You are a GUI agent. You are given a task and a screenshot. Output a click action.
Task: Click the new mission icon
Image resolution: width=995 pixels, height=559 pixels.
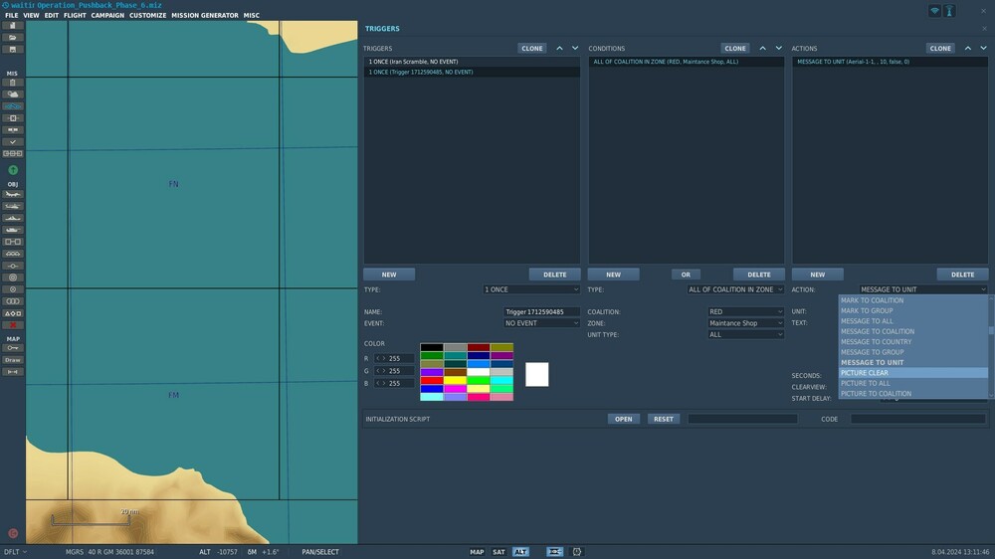click(x=13, y=26)
